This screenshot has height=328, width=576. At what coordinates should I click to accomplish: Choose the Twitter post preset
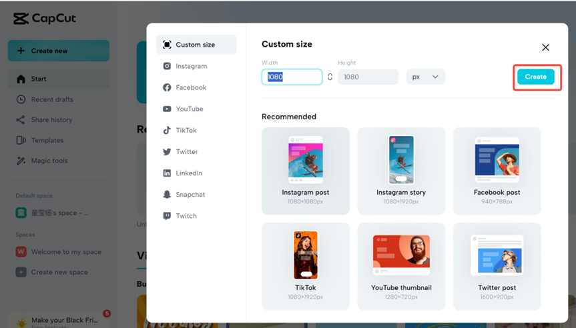pyautogui.click(x=497, y=267)
